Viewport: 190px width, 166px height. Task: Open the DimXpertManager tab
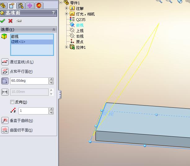(30, 6)
